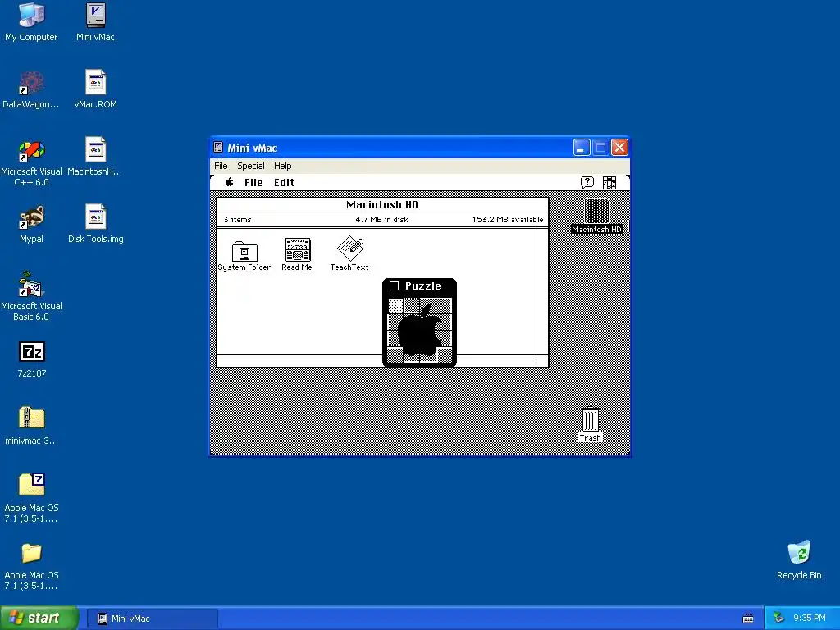Screen dimensions: 840x630
Task: Click '153.2 MB available' text
Action: (507, 220)
